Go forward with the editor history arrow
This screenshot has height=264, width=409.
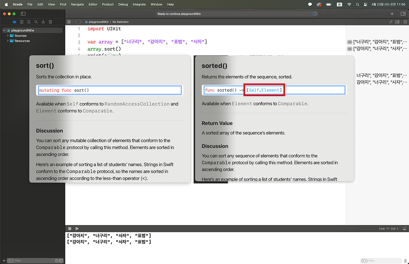(x=80, y=22)
